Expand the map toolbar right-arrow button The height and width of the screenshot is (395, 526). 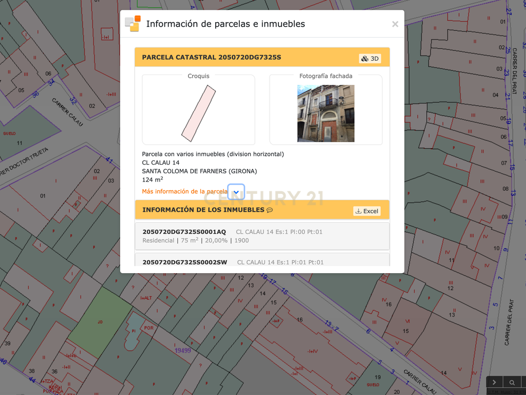click(495, 382)
